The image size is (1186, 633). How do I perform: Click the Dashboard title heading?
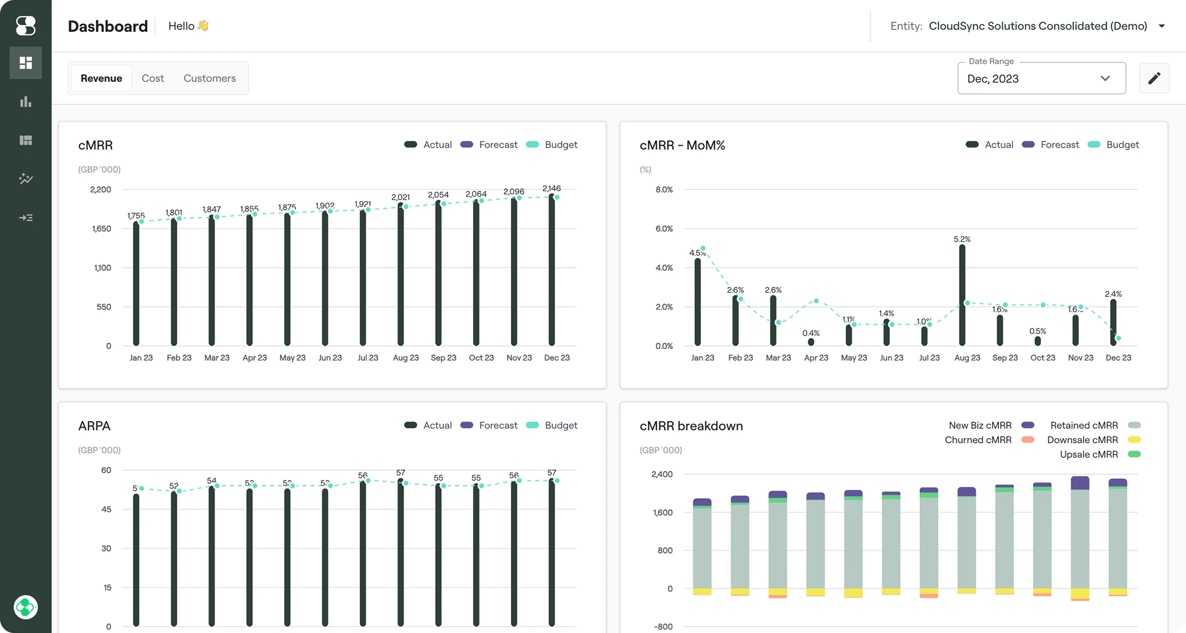pyautogui.click(x=108, y=26)
